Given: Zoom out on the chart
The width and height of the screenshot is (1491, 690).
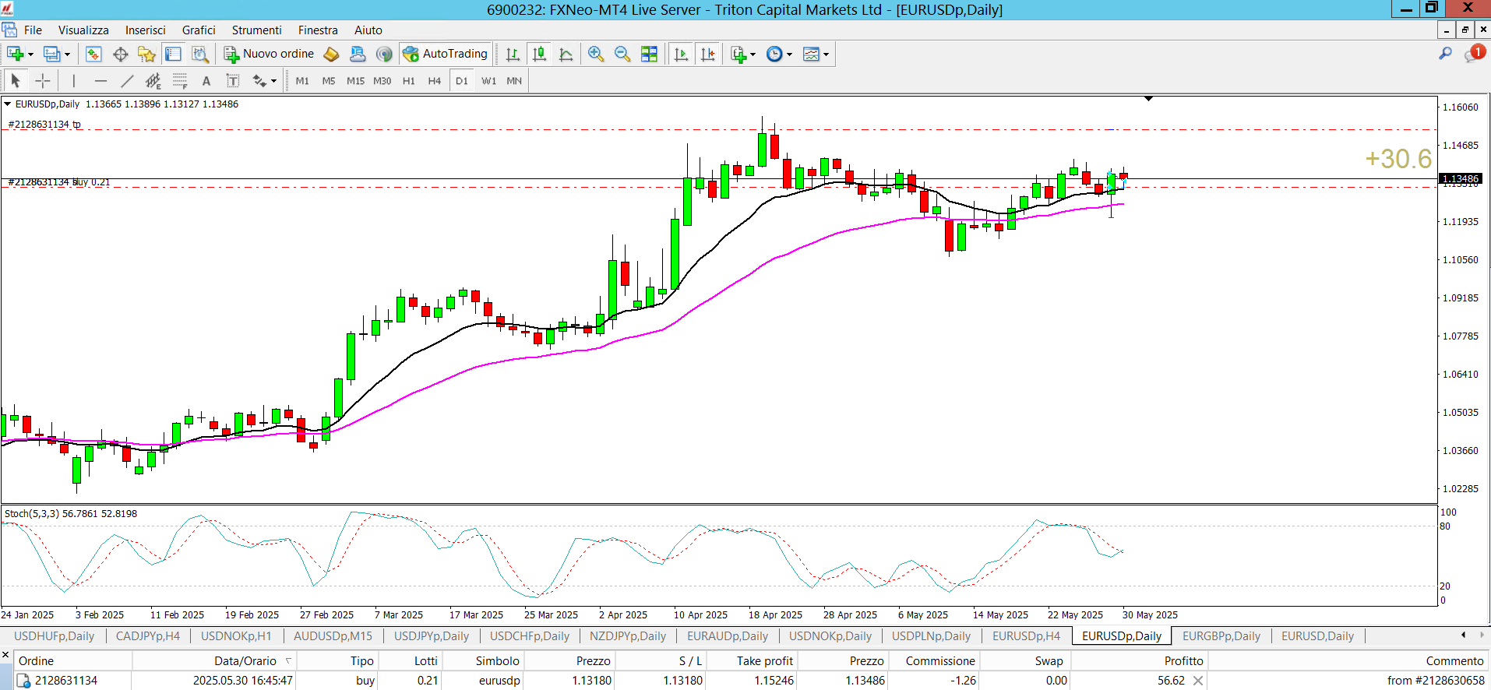Looking at the screenshot, I should click(x=622, y=54).
